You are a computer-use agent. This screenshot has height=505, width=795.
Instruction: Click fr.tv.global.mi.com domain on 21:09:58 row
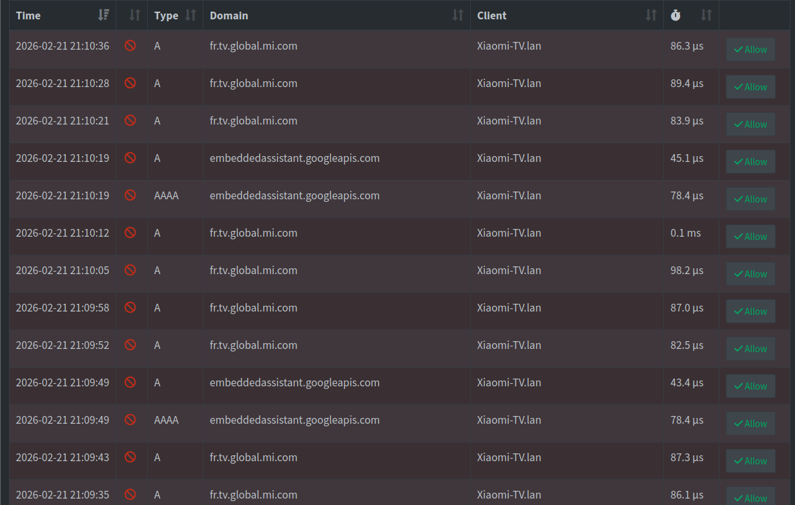(x=253, y=308)
